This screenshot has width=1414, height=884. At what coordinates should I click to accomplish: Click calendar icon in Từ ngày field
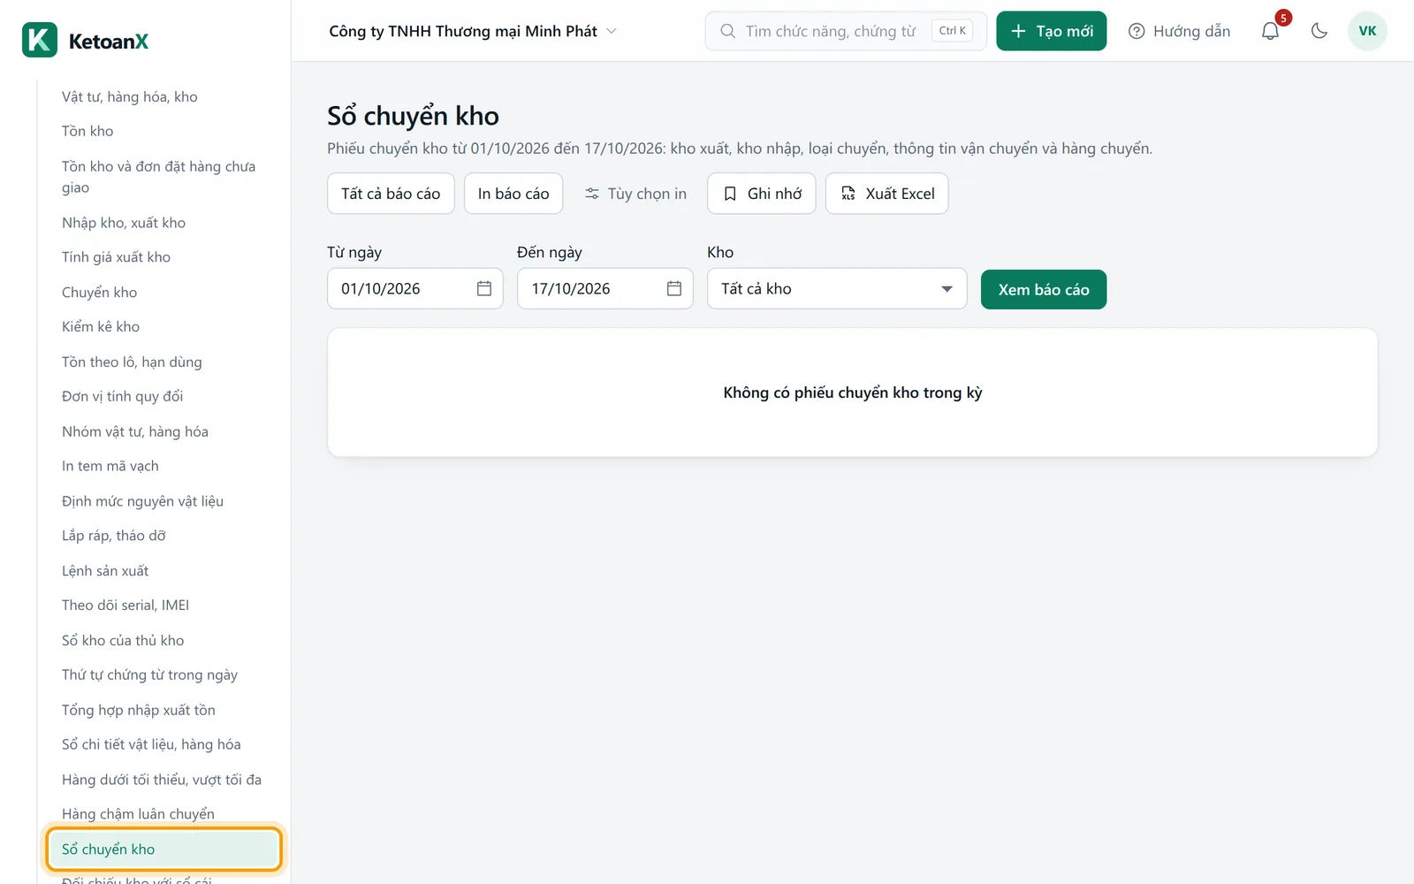(x=484, y=288)
